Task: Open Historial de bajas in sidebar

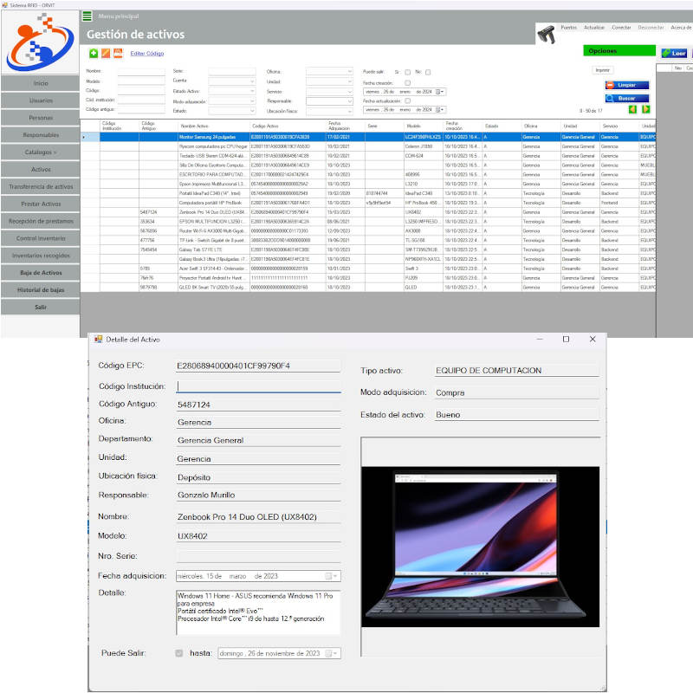Action: point(41,290)
